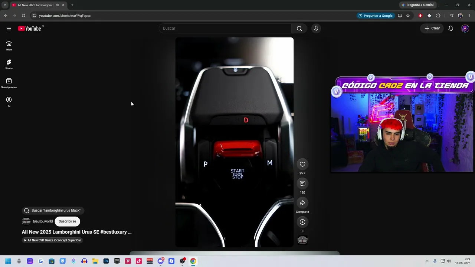Image resolution: width=475 pixels, height=267 pixels.
Task: Click the Buscar search field
Action: (x=225, y=29)
